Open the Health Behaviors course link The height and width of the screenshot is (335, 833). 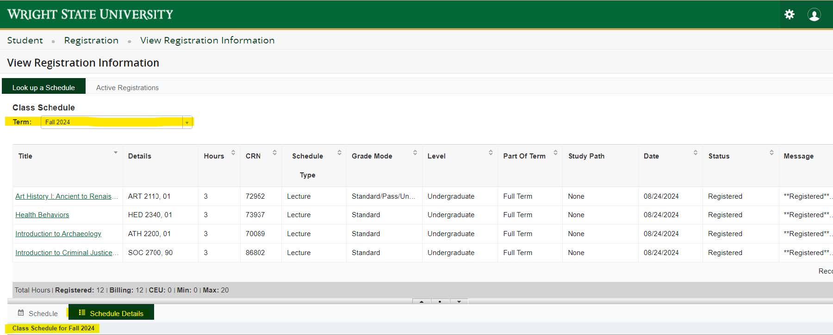[x=42, y=215]
